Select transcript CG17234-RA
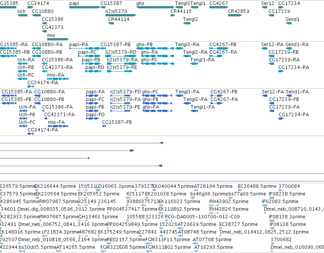The width and height of the screenshot is (324, 253). coord(294,67)
